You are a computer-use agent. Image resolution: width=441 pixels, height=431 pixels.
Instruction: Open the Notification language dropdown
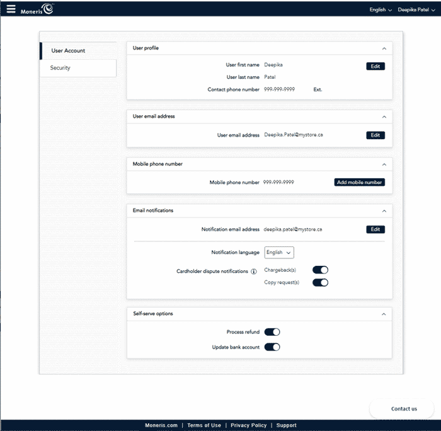[x=279, y=252]
